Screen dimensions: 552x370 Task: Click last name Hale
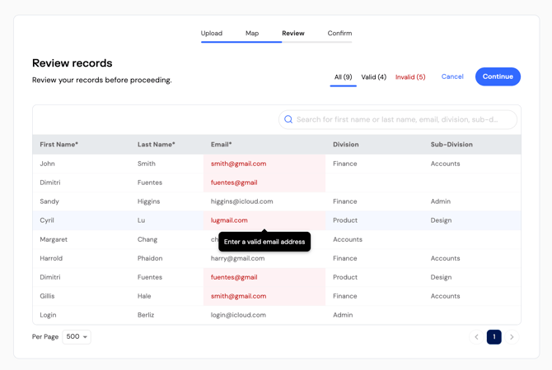(x=144, y=296)
